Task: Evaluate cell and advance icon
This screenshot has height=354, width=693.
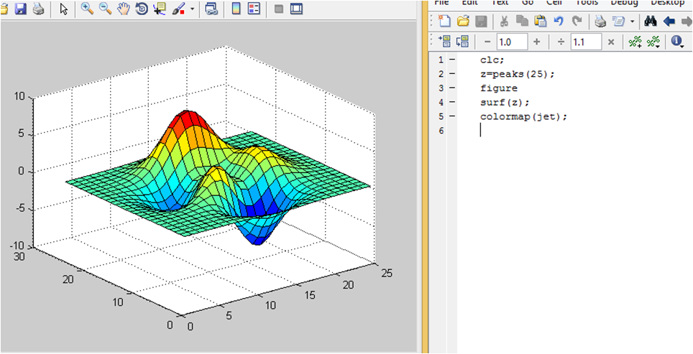Action: [462, 42]
